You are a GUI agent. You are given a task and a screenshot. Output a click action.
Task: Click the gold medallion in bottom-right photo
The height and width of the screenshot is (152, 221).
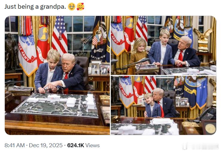[210, 128]
